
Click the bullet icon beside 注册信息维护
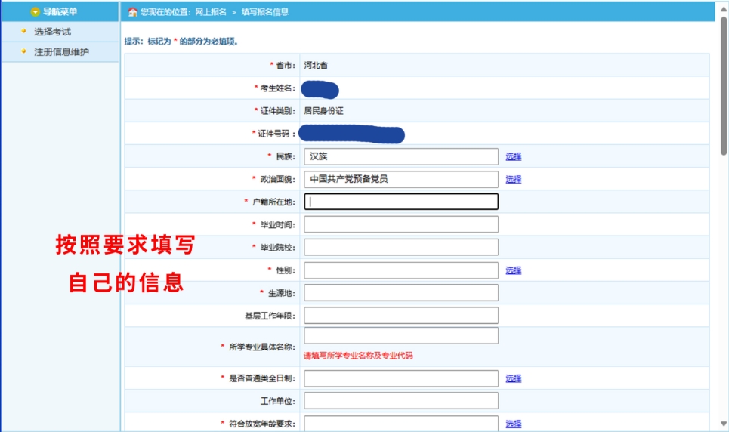pyautogui.click(x=24, y=51)
